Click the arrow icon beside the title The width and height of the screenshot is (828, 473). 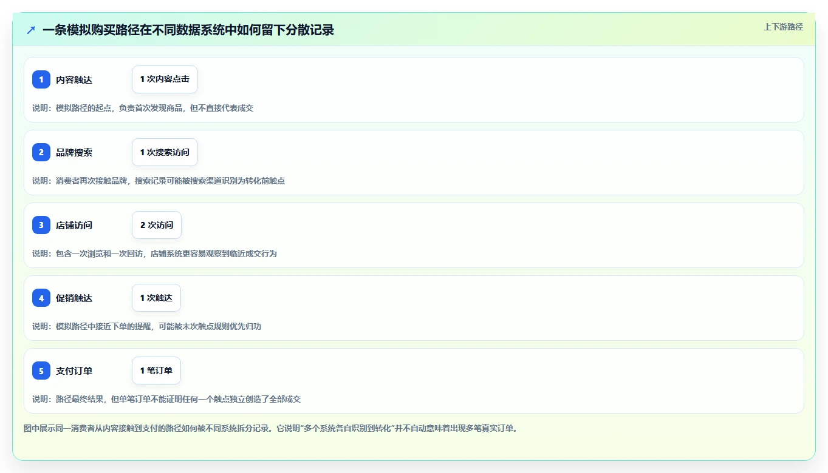pyautogui.click(x=31, y=30)
